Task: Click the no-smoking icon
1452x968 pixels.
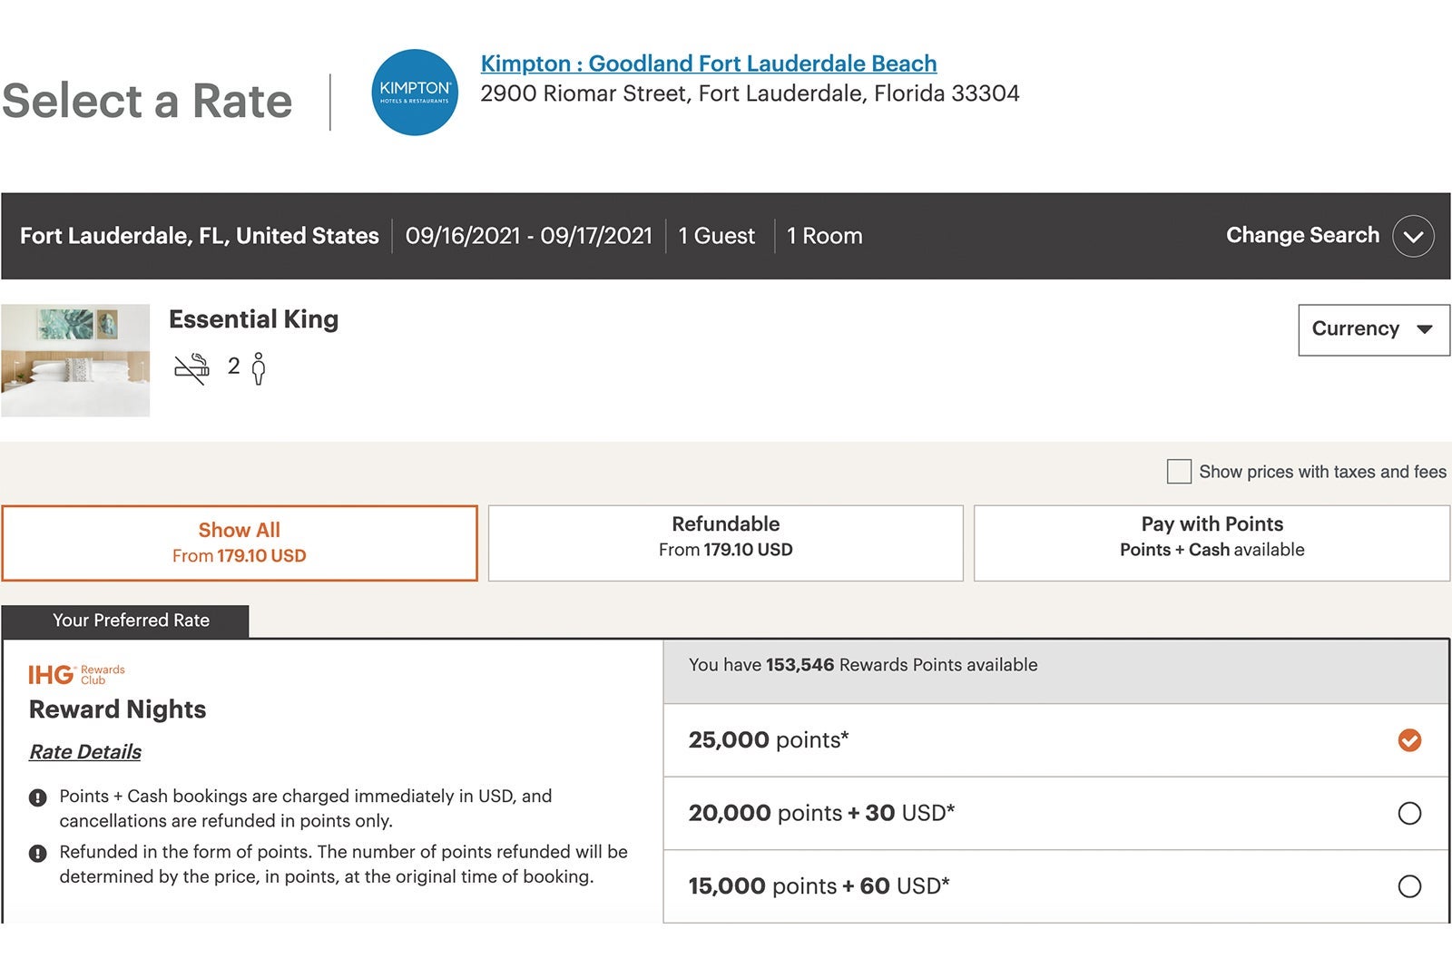Action: point(191,368)
